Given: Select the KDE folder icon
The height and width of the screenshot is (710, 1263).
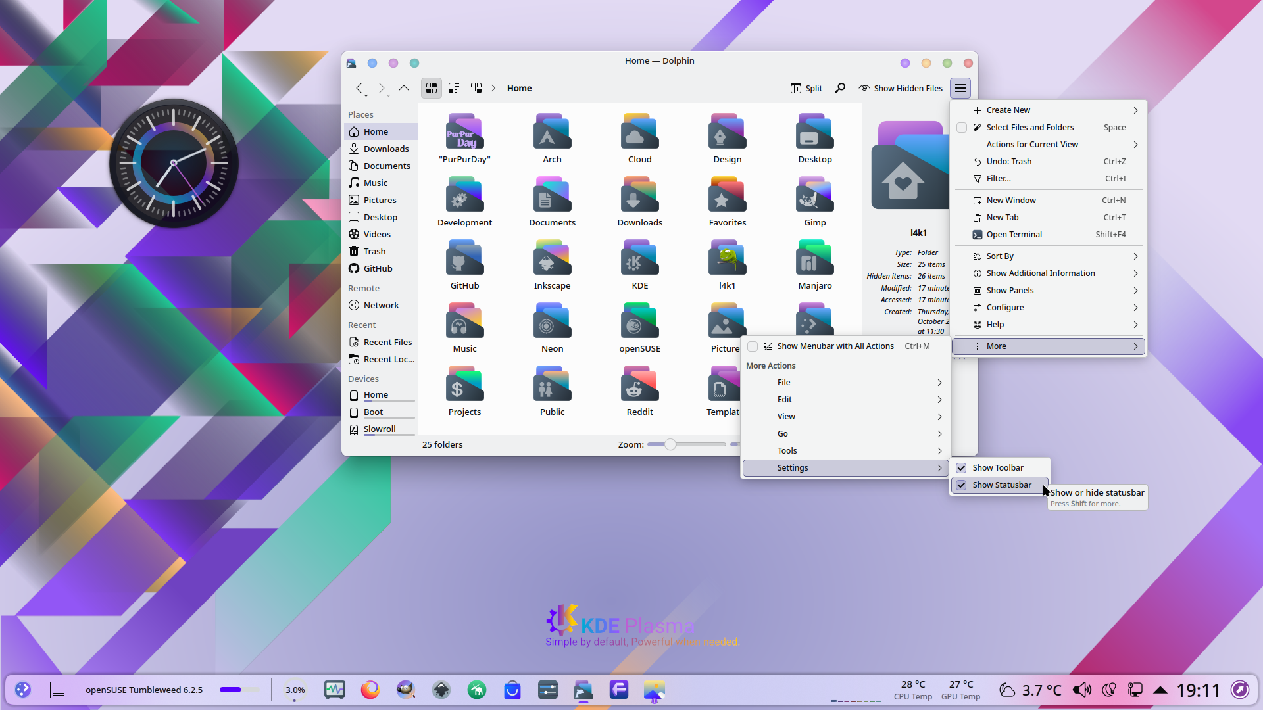Looking at the screenshot, I should click(x=639, y=258).
